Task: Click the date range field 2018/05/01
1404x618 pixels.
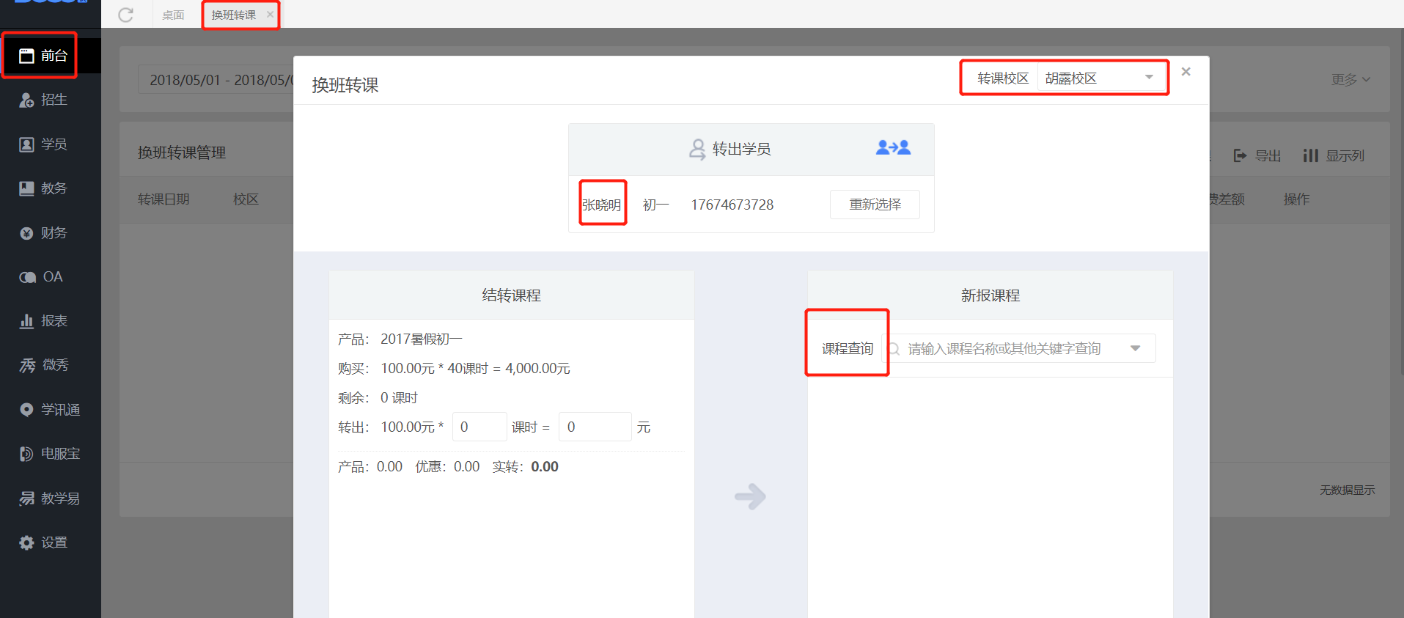Action: (216, 80)
